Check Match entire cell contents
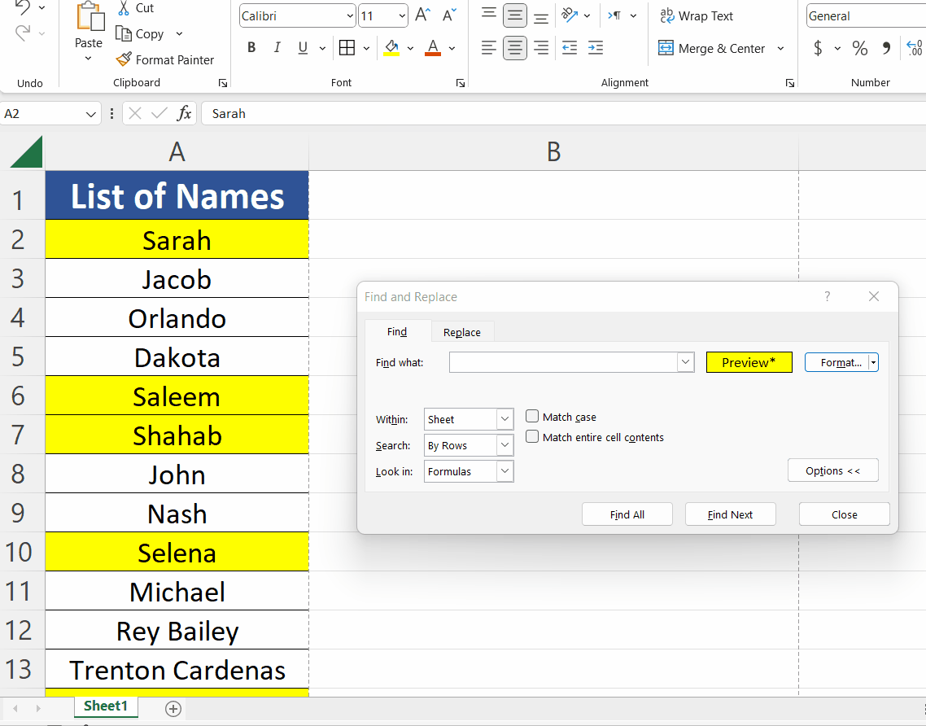 point(531,436)
